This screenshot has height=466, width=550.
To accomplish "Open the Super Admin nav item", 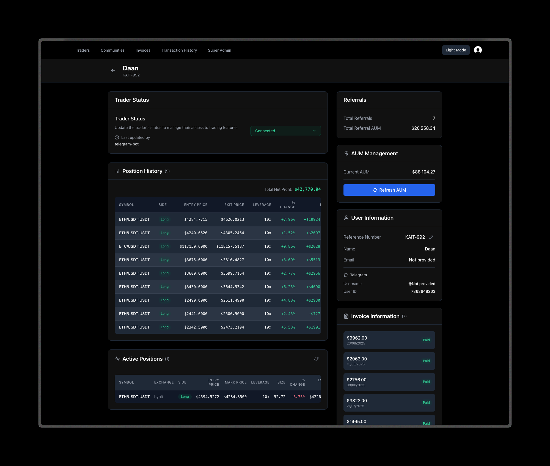I will point(219,50).
